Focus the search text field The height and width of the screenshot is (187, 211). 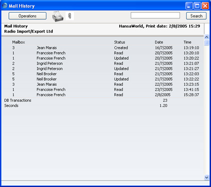[x=155, y=15]
